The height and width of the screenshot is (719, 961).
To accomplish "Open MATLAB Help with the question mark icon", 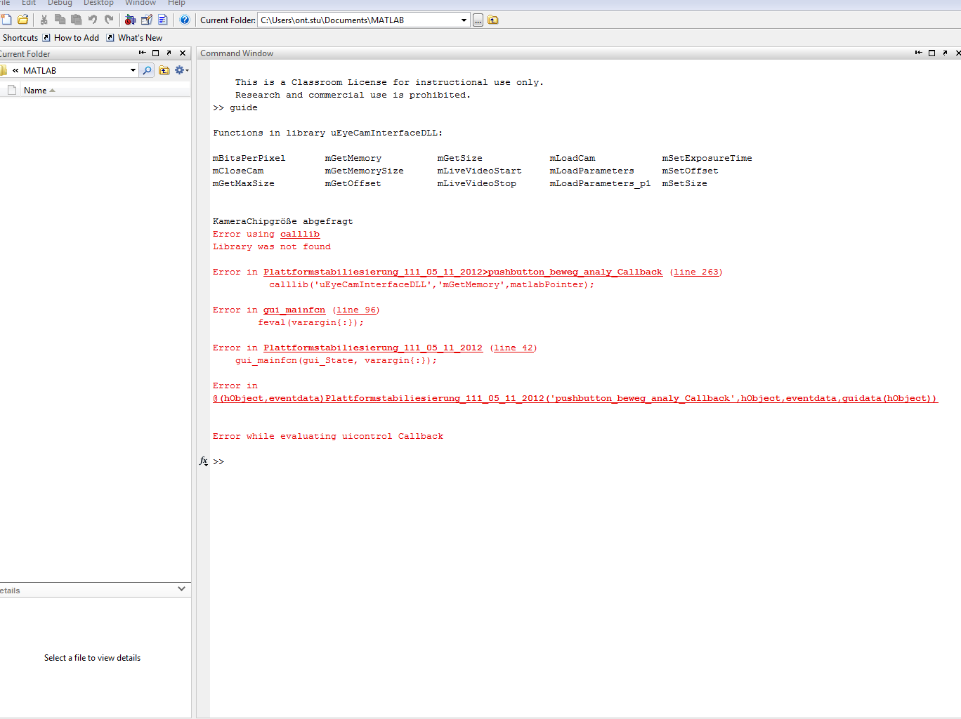I will tap(185, 20).
